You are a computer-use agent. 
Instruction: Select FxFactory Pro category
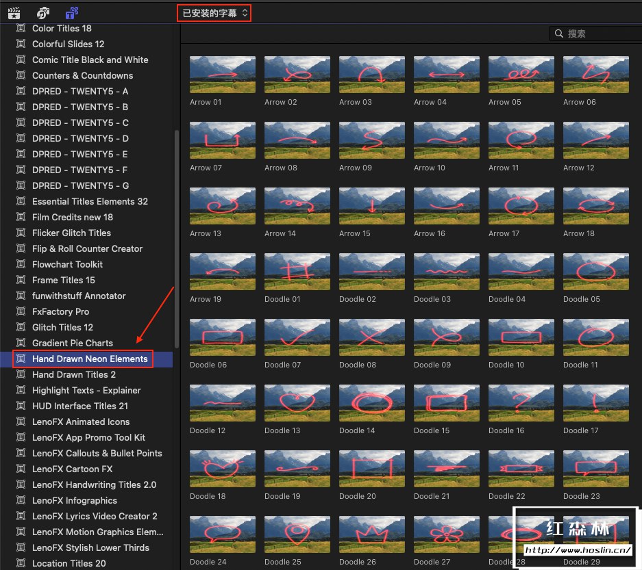(x=60, y=311)
